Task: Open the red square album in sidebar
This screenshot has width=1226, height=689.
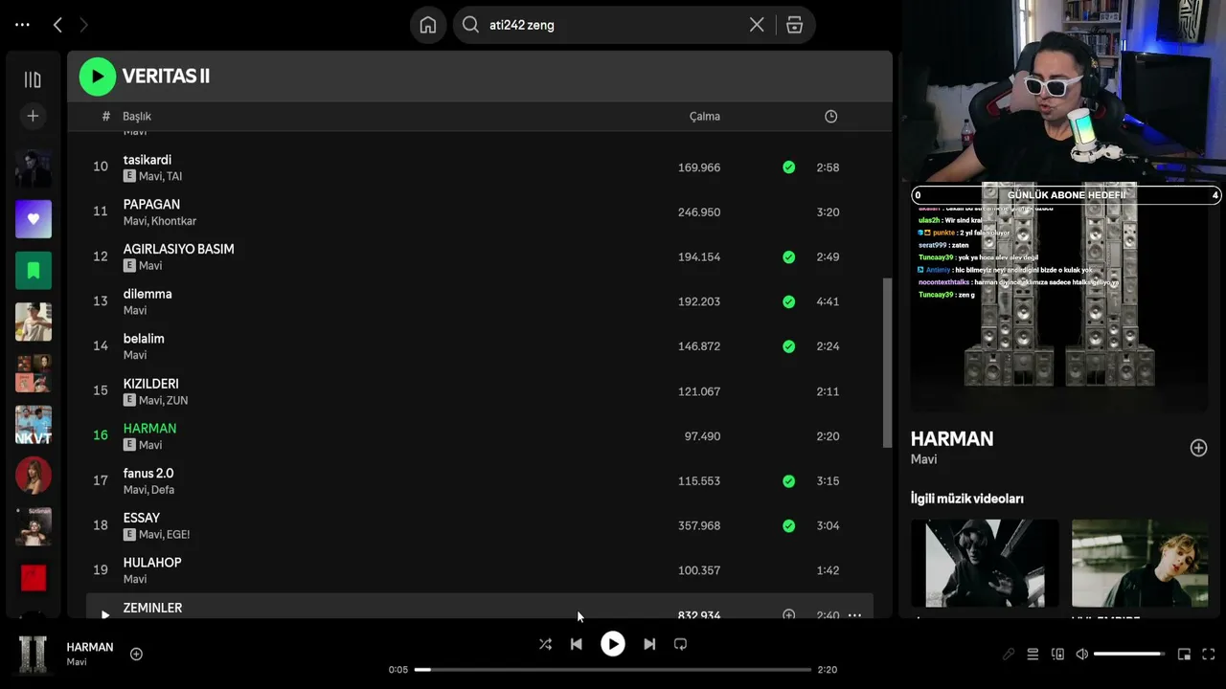Action: point(34,578)
